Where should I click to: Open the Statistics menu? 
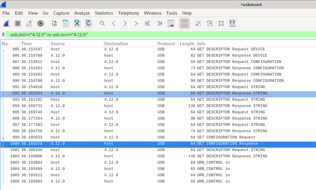pyautogui.click(x=104, y=13)
